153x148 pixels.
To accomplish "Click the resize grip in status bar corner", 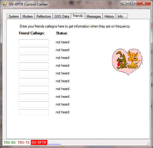I will click(149, 143).
